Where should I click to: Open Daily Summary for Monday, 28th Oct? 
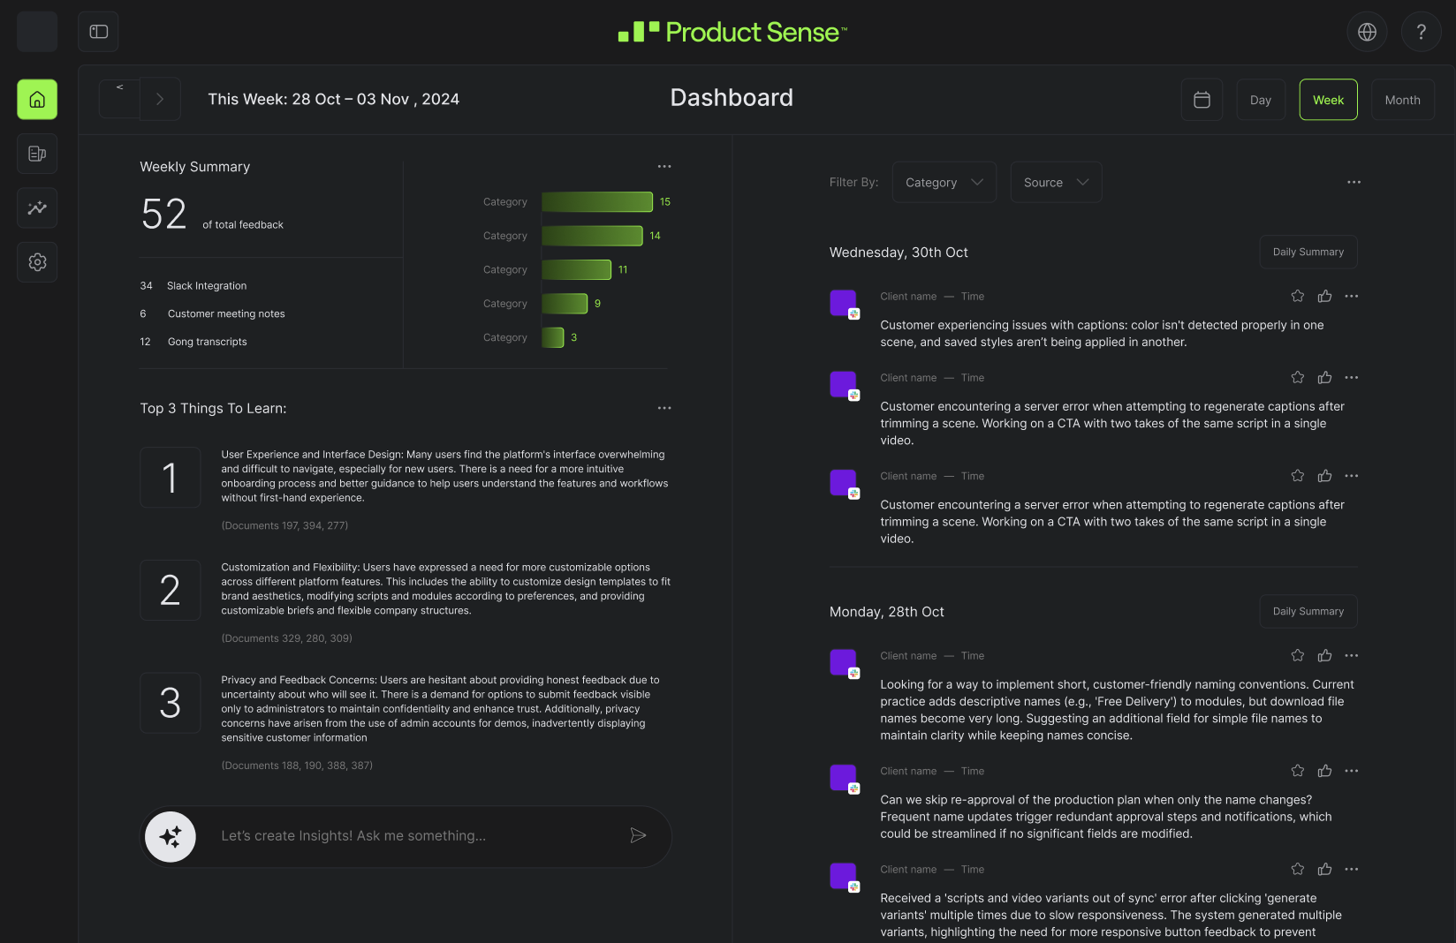coord(1308,611)
